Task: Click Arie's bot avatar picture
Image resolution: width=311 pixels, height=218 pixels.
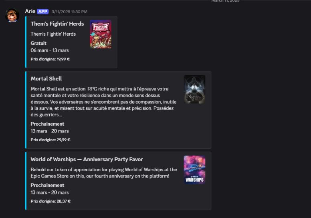Action: 12,16
